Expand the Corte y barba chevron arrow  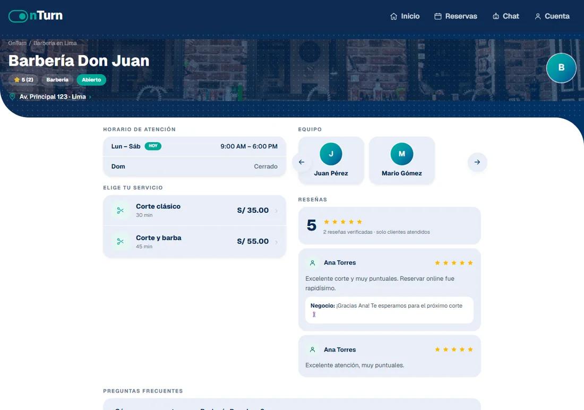277,242
